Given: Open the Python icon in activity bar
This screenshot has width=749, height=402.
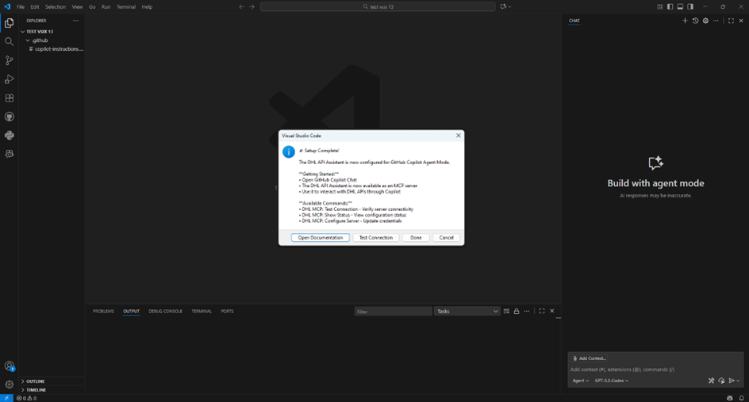Looking at the screenshot, I should pyautogui.click(x=10, y=136).
